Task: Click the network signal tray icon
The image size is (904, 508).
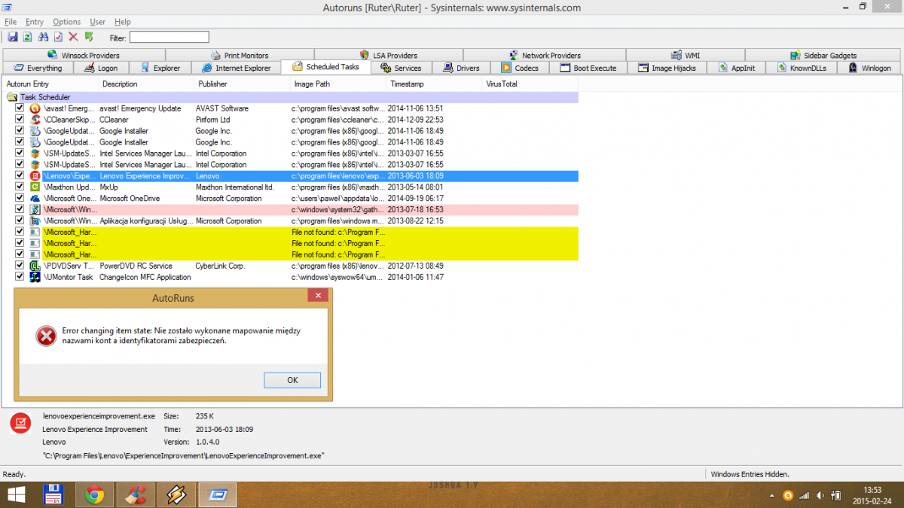Action: click(x=804, y=495)
